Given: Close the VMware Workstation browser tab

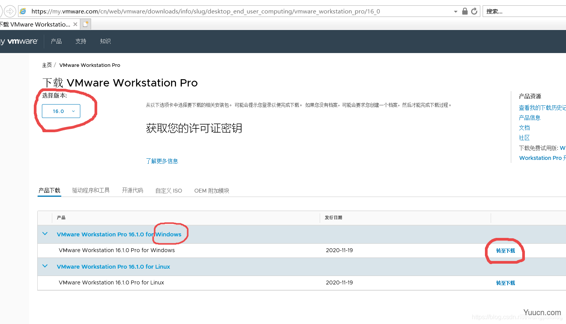Looking at the screenshot, I should [x=75, y=24].
